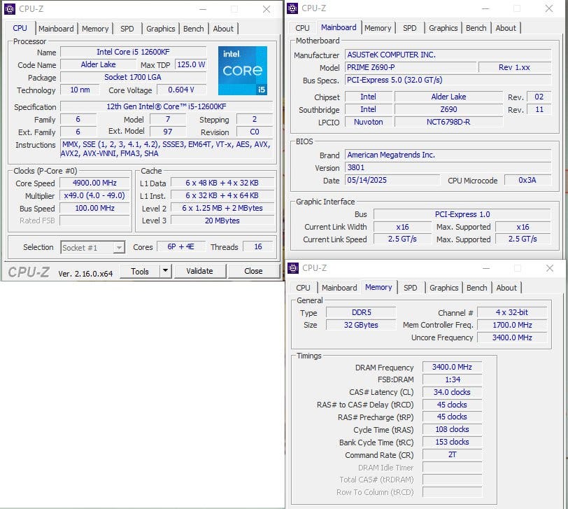Switch to Memory tab in the CPU window
This screenshot has width=568, height=509.
95,29
